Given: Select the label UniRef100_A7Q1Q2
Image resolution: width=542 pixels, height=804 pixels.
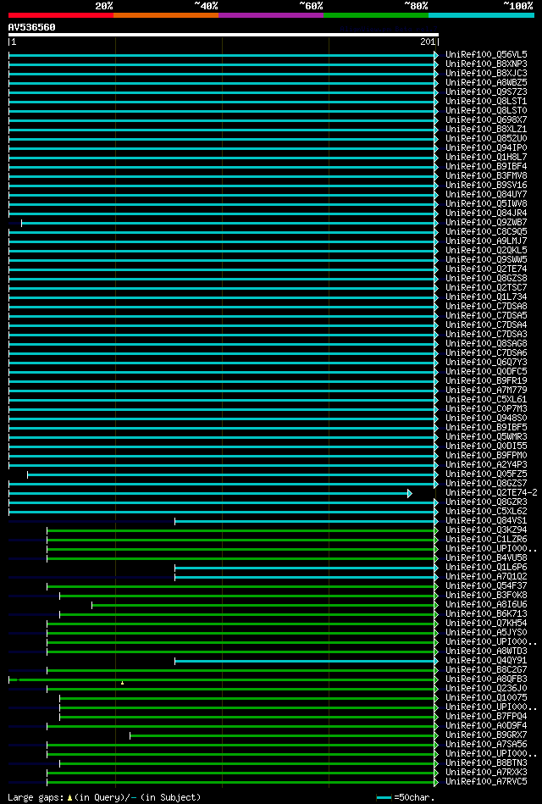Looking at the screenshot, I should [487, 577].
